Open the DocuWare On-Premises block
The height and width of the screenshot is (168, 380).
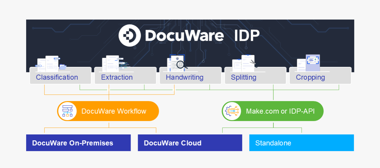pyautogui.click(x=78, y=143)
